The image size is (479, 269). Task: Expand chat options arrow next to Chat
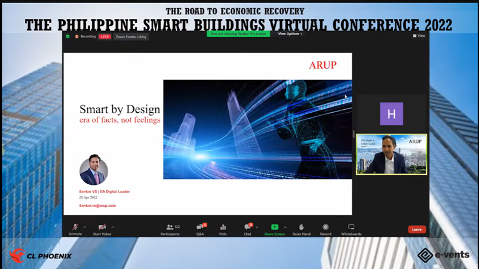[257, 227]
